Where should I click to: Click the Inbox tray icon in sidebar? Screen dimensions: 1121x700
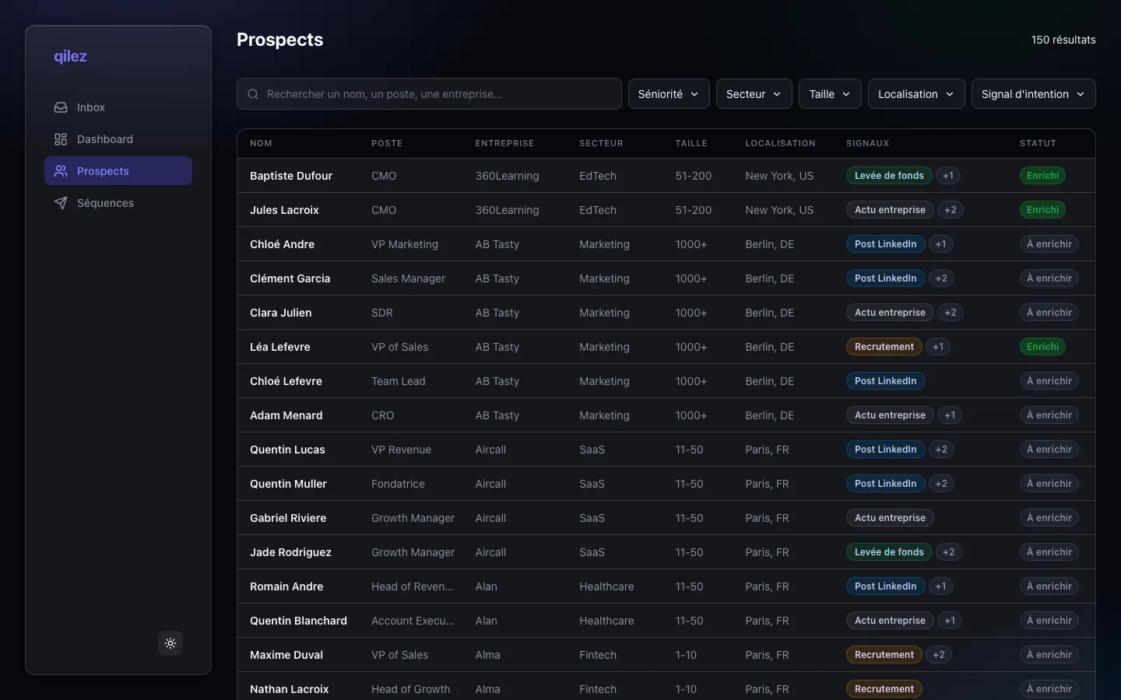click(x=61, y=107)
